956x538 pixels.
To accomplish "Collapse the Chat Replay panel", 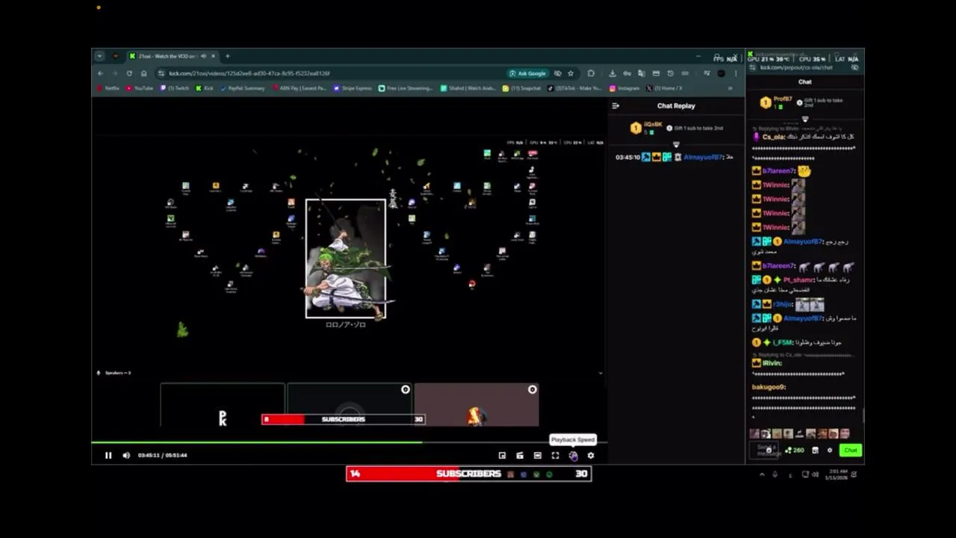I will tap(615, 105).
